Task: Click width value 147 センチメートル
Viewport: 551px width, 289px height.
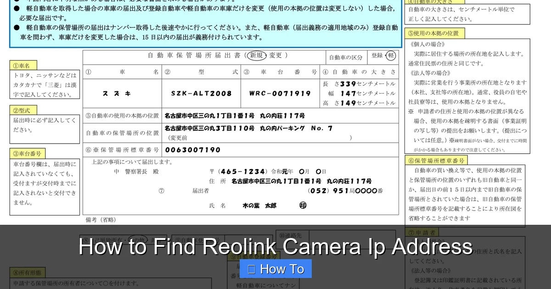Action: click(x=367, y=94)
